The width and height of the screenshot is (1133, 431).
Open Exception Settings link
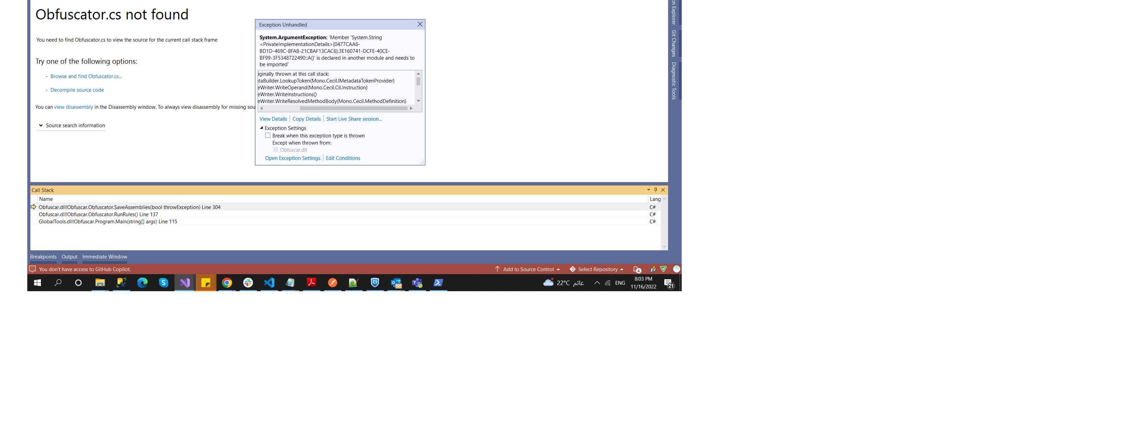292,158
